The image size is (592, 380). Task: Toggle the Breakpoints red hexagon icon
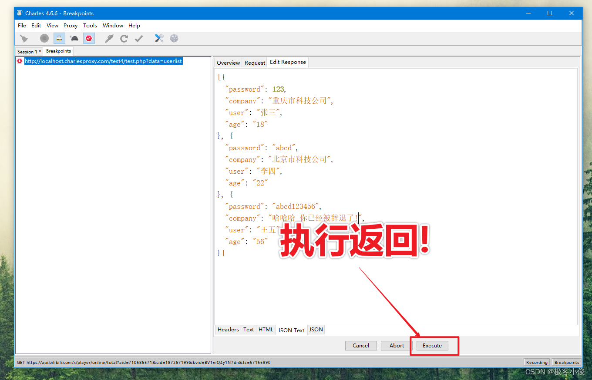point(89,39)
